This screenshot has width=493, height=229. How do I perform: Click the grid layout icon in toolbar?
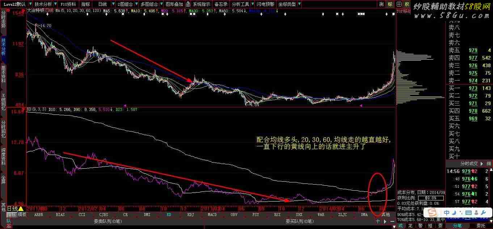pyautogui.click(x=399, y=4)
